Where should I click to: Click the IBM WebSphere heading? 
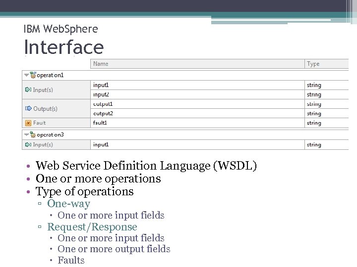[61, 29]
